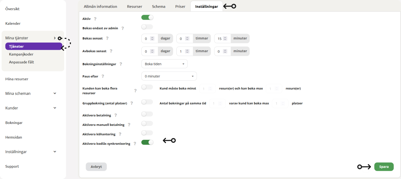Enable Bokas endast av admin switch

[147, 27]
